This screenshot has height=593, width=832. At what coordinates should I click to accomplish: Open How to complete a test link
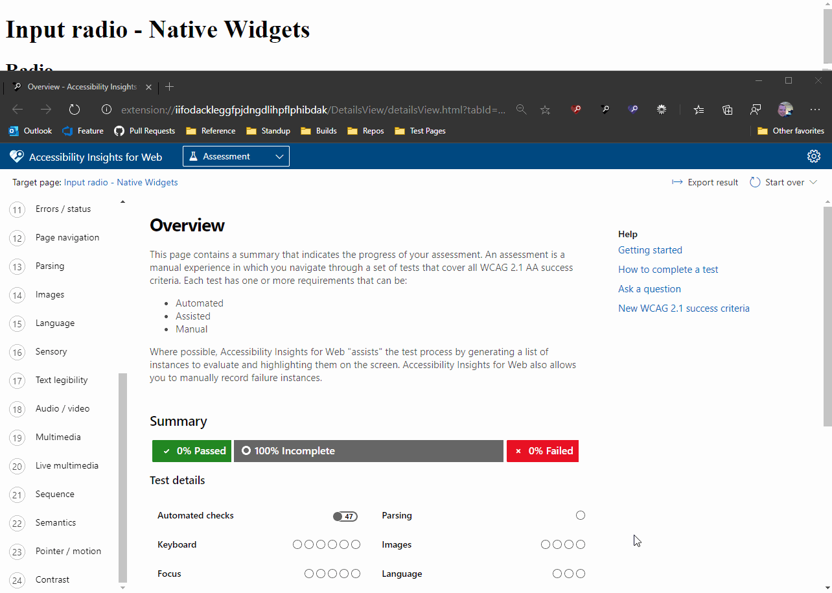click(x=668, y=270)
